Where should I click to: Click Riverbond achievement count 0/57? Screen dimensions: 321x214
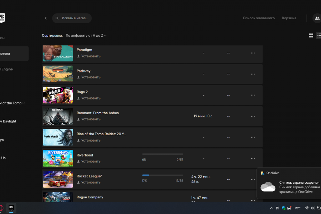point(180,160)
